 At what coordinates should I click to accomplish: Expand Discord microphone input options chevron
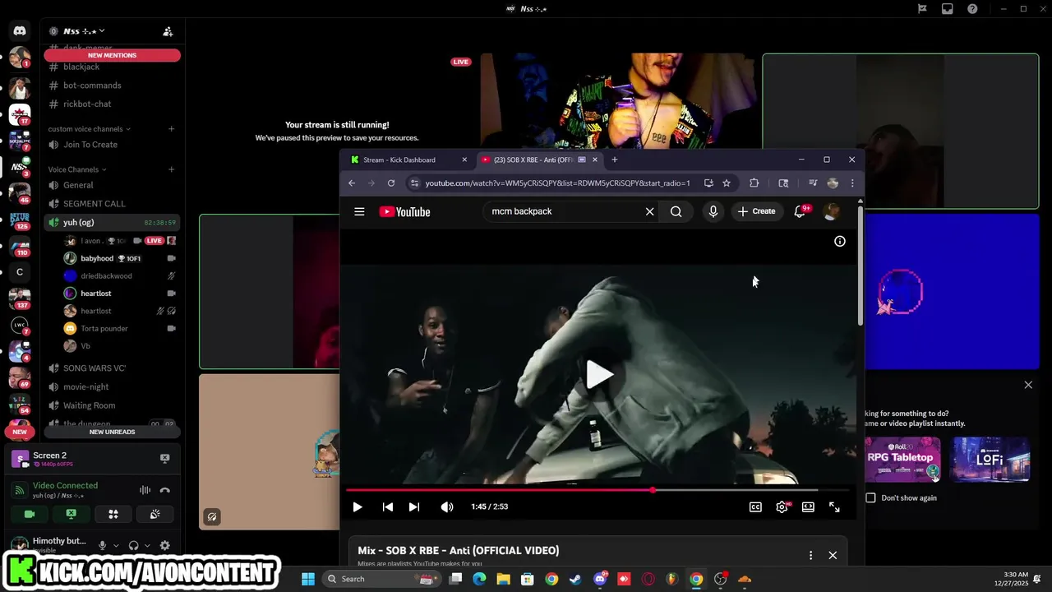(x=116, y=545)
